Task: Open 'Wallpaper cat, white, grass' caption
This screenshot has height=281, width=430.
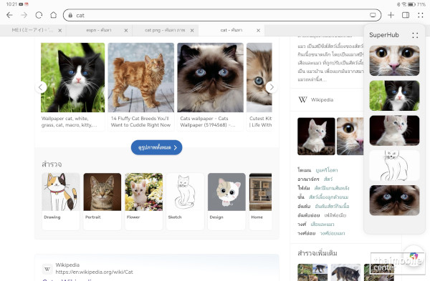Action: click(69, 122)
